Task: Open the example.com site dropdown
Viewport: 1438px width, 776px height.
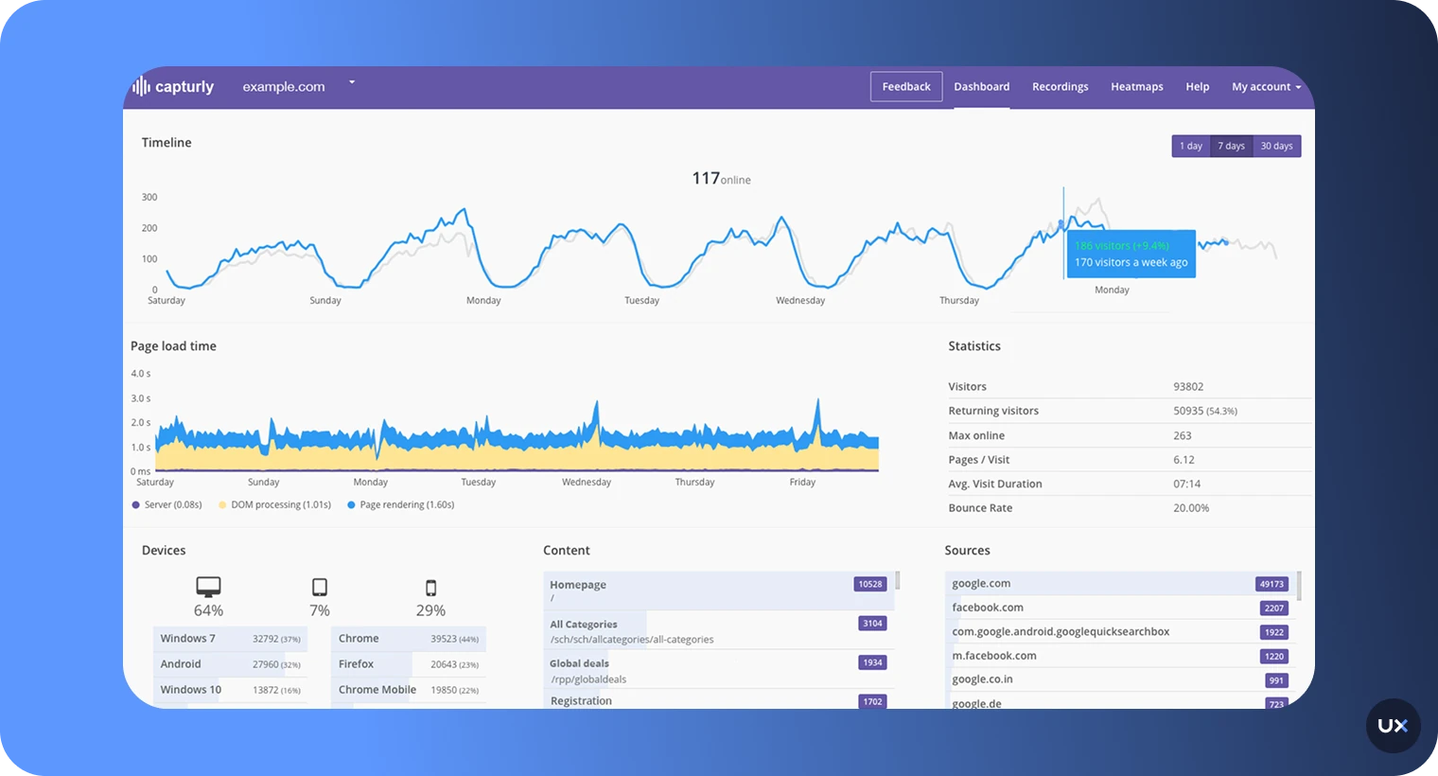Action: tap(298, 86)
